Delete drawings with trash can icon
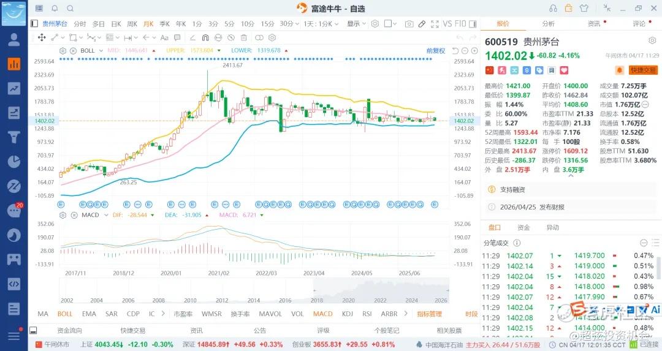The height and width of the screenshot is (351, 662). 244,37
